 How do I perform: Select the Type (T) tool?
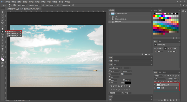[x=3, y=37]
